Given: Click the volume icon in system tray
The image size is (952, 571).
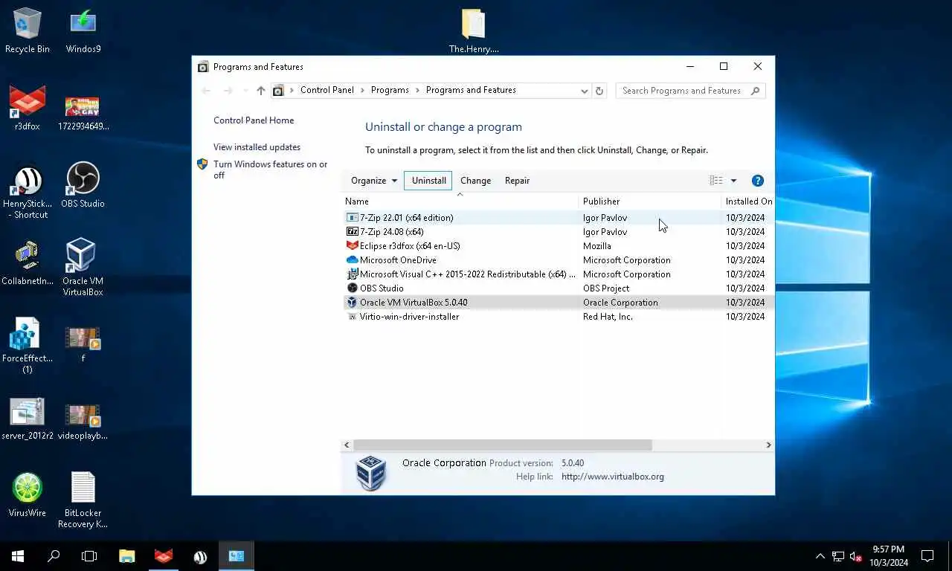Looking at the screenshot, I should pos(856,556).
